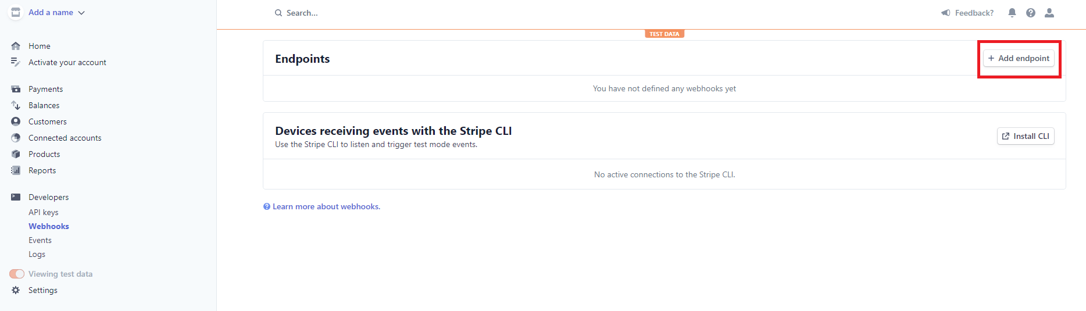Open the notifications bell icon
The image size is (1086, 311).
click(1012, 13)
